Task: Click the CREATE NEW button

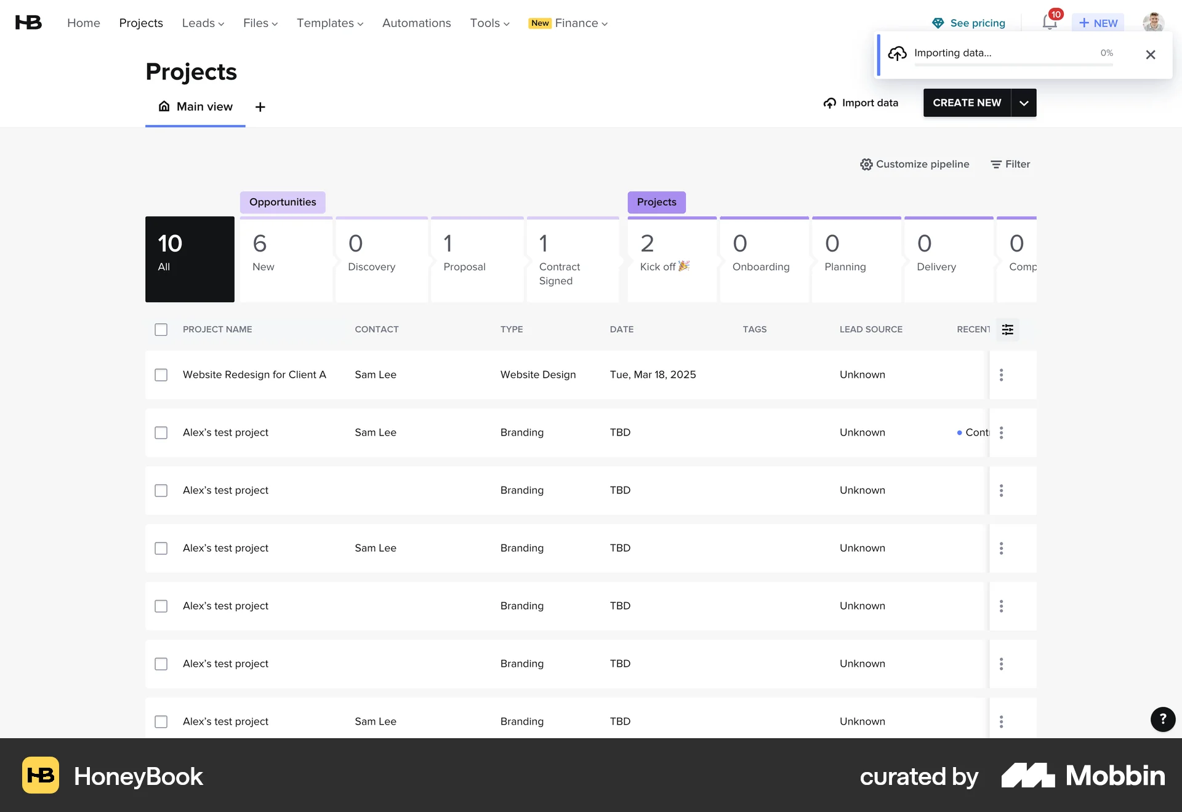Action: [x=967, y=103]
